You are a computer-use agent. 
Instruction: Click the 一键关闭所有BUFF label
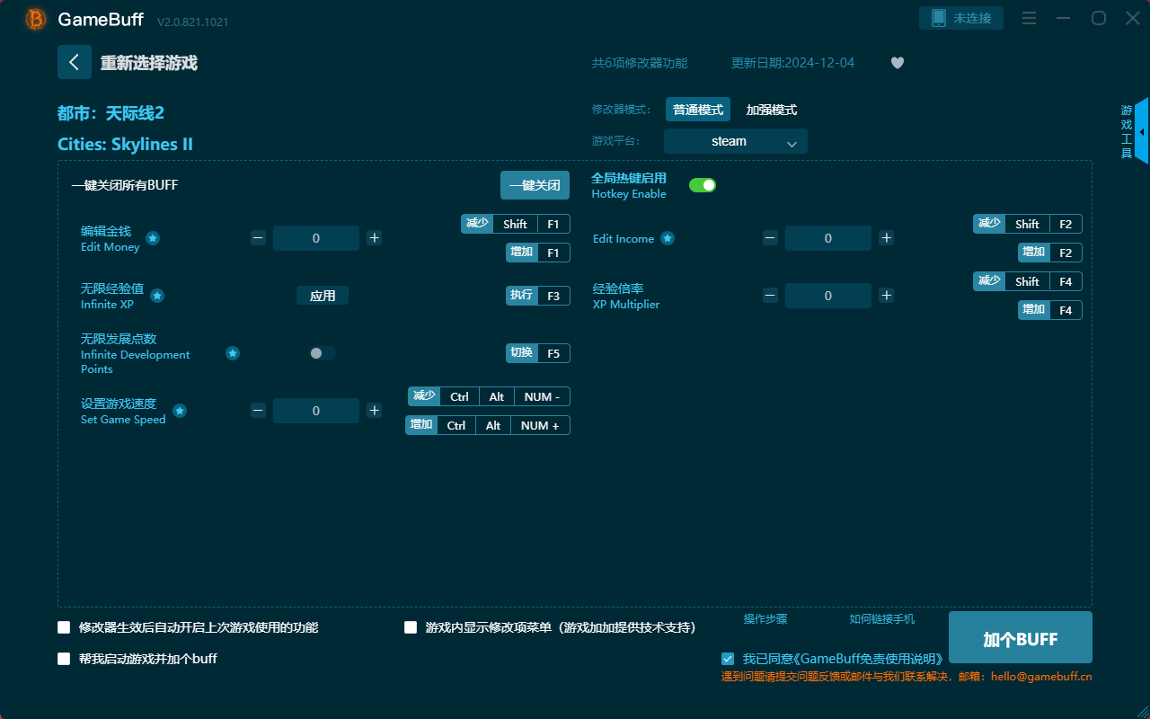(x=125, y=185)
